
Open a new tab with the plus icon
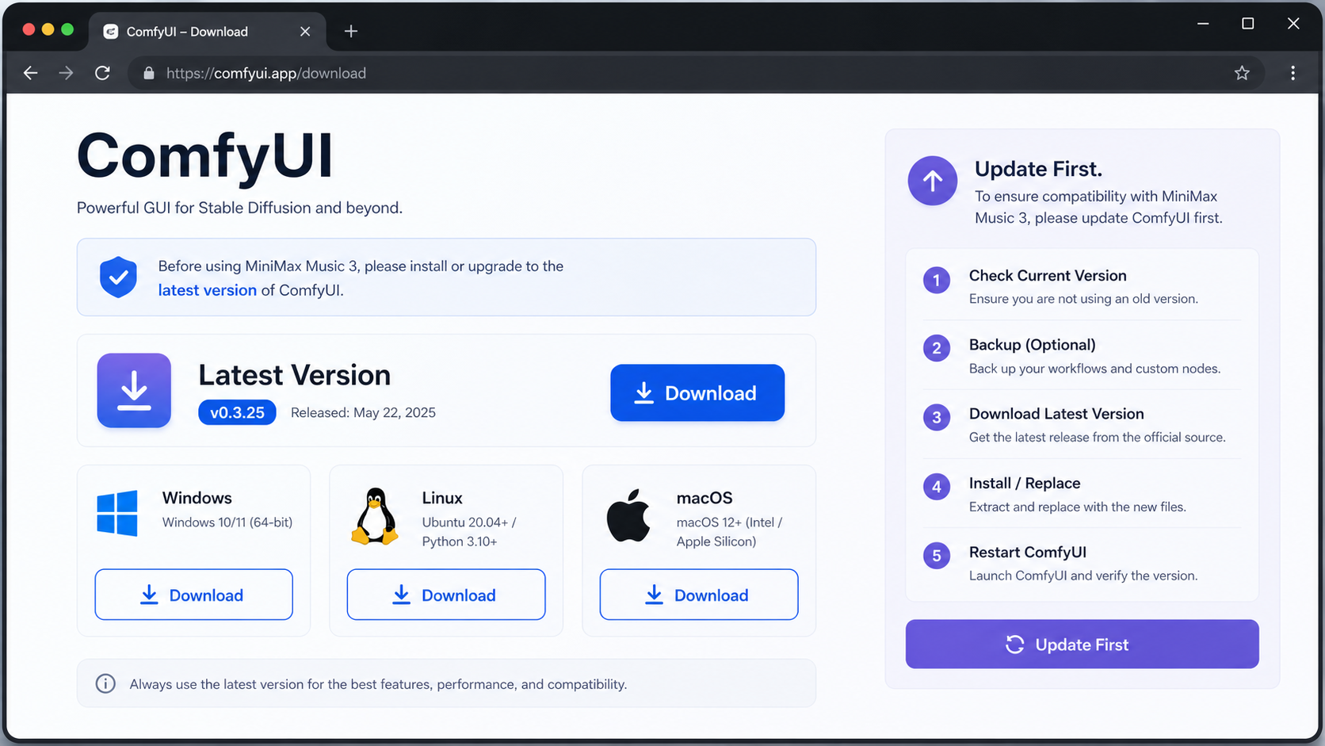click(x=351, y=31)
